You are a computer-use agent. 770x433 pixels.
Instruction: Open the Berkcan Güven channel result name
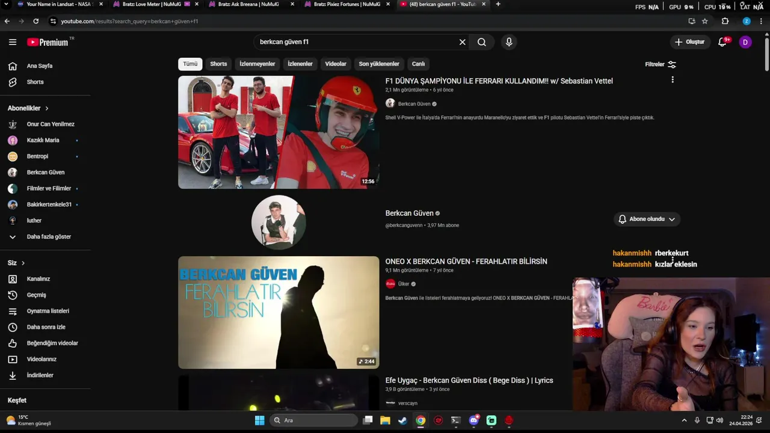(x=409, y=213)
